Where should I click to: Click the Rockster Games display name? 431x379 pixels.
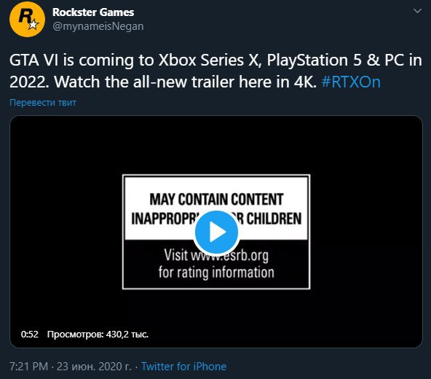pyautogui.click(x=93, y=12)
